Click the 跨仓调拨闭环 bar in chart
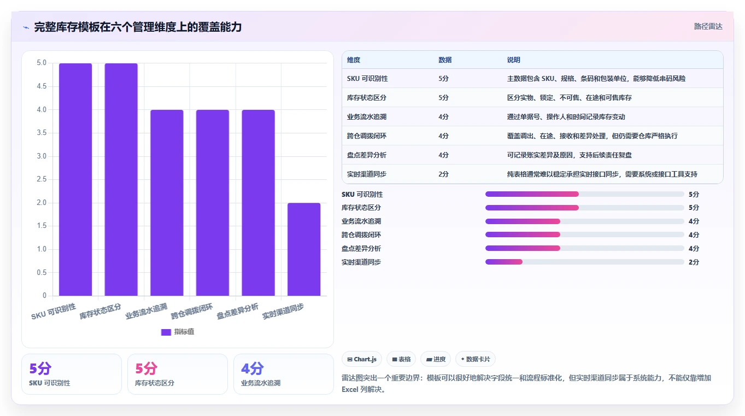Screen dimensions: 745x416 (x=213, y=203)
